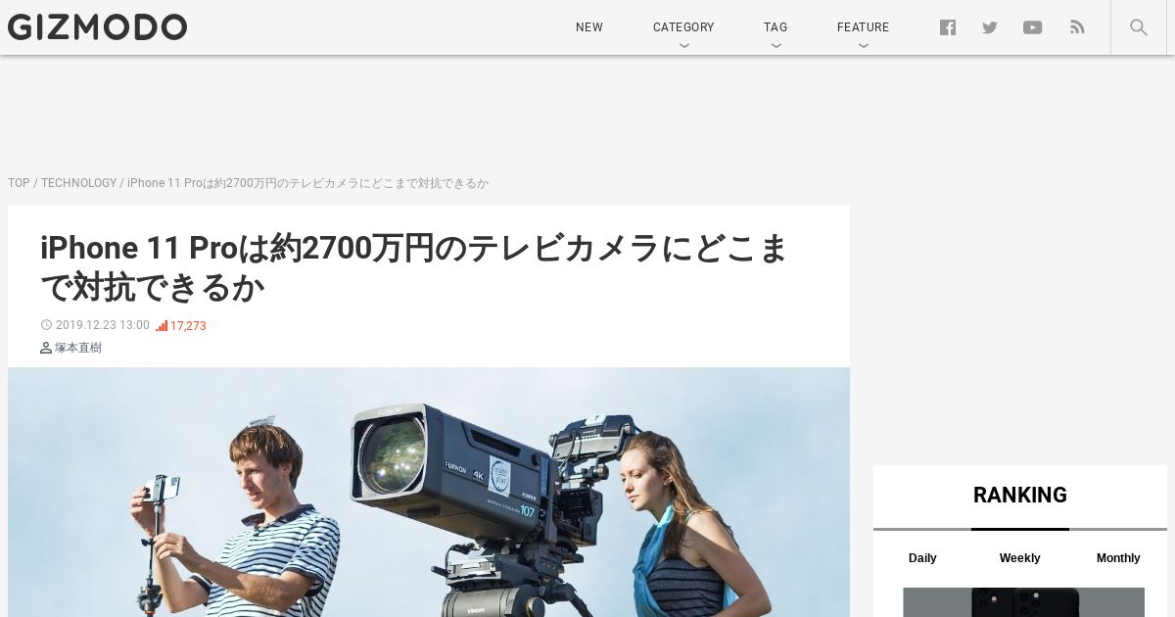Expand the CATEGORY dropdown
Viewport: 1175px width, 617px height.
[683, 27]
